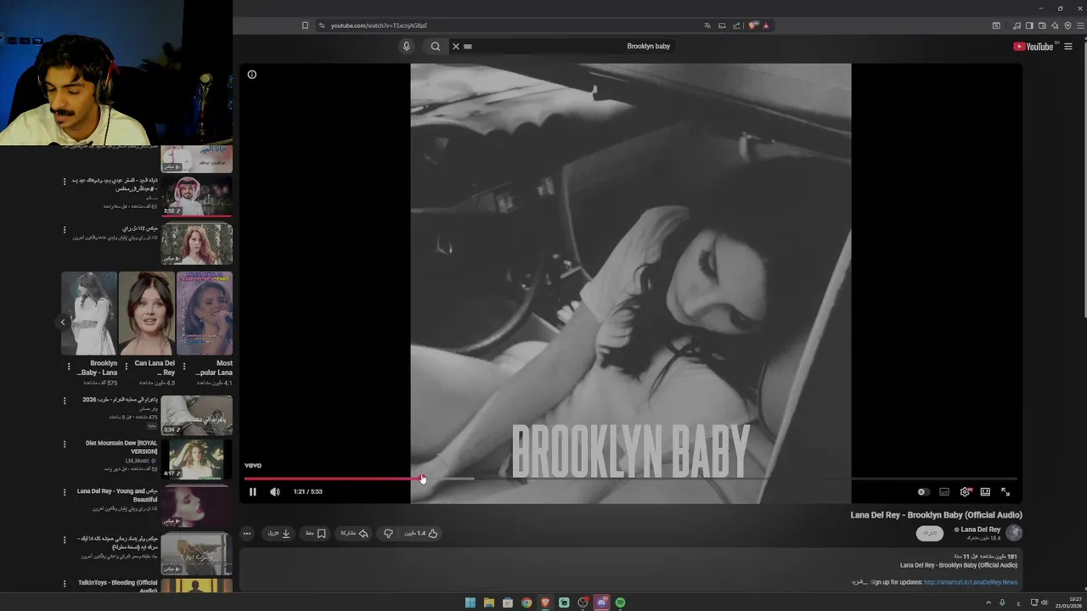The height and width of the screenshot is (611, 1087).
Task: Open the Brave Wallet icon
Action: tap(1042, 25)
